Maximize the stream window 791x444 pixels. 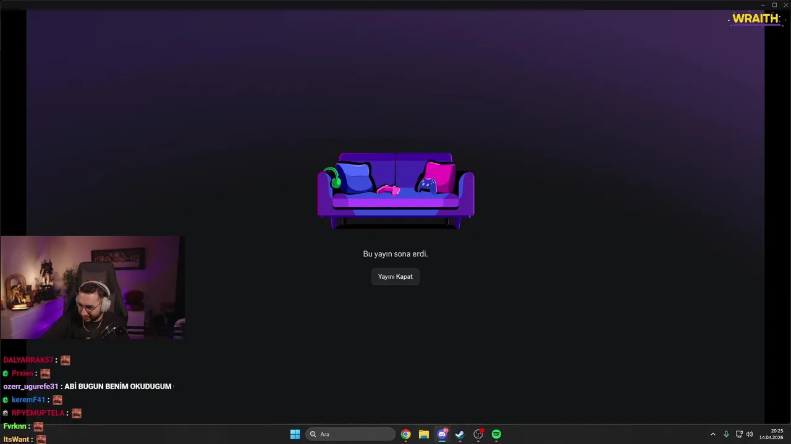pos(774,5)
